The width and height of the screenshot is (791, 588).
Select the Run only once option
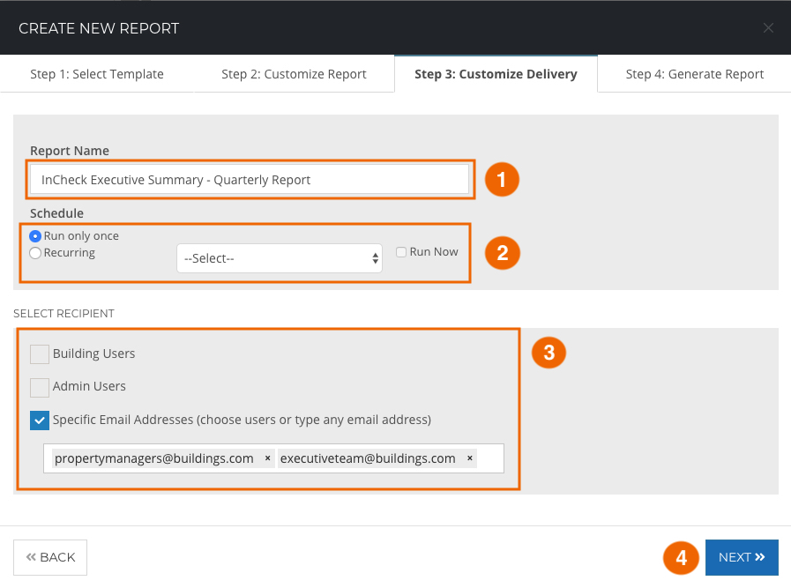[x=34, y=236]
